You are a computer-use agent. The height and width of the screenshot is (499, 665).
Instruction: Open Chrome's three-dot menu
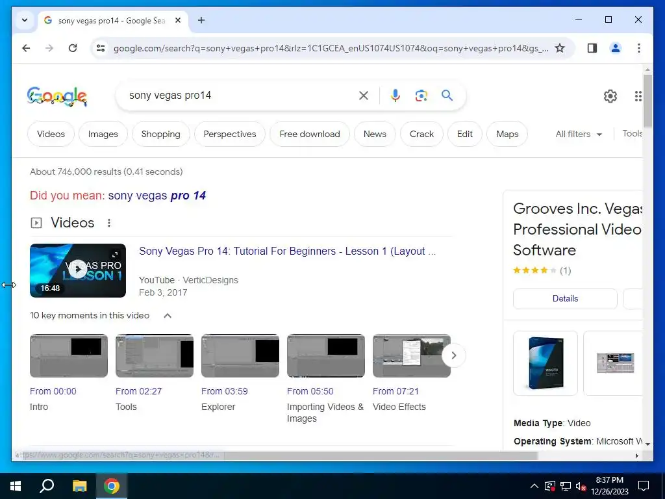(x=639, y=48)
